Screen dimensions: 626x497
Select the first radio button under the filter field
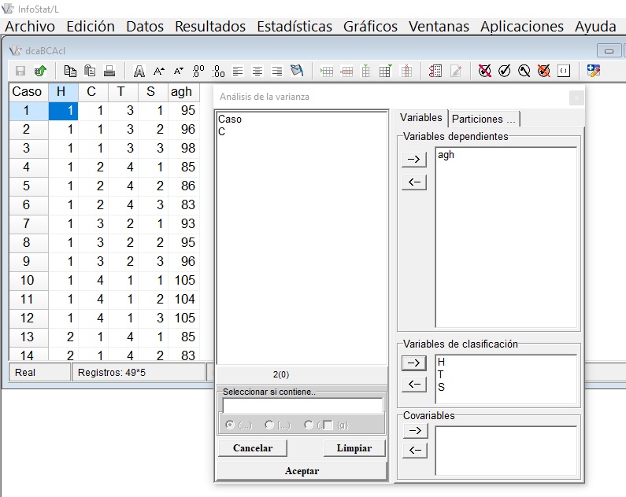(x=230, y=425)
